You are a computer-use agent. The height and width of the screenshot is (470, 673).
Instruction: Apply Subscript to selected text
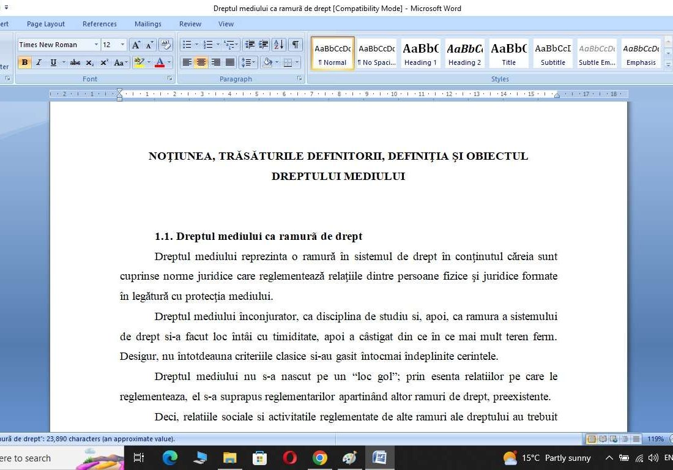[x=89, y=62]
